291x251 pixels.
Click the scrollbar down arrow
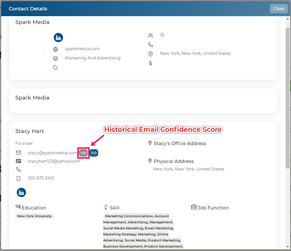click(x=288, y=247)
